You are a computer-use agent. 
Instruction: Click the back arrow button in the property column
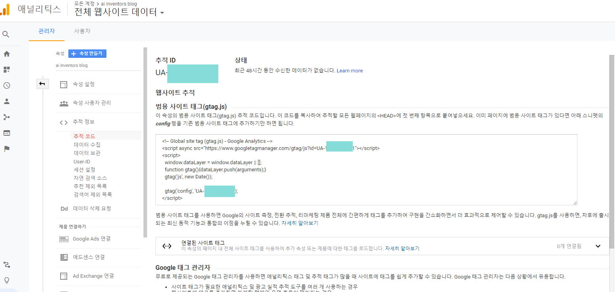click(x=42, y=83)
